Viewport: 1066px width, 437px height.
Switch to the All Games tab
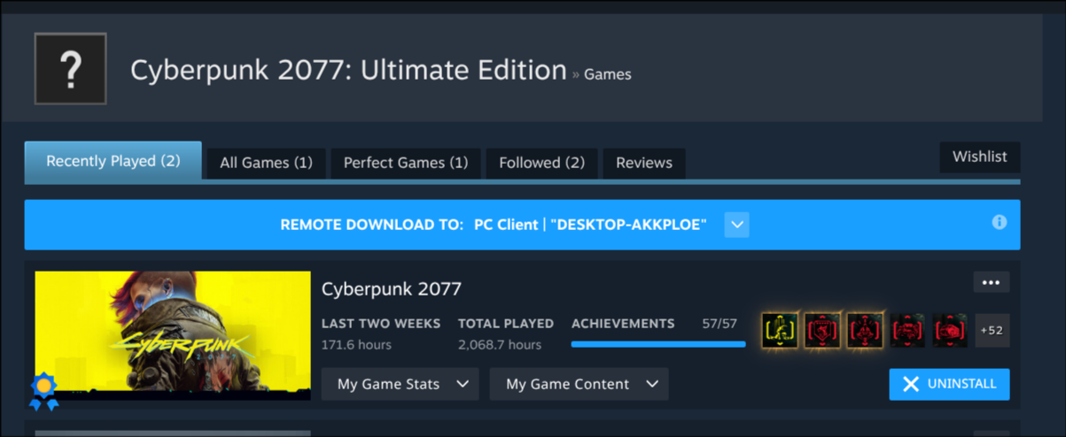click(266, 163)
